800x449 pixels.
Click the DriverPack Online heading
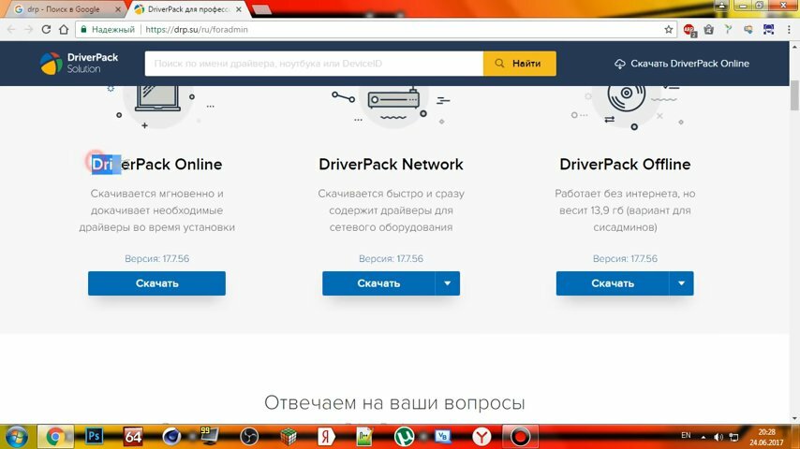click(x=156, y=164)
